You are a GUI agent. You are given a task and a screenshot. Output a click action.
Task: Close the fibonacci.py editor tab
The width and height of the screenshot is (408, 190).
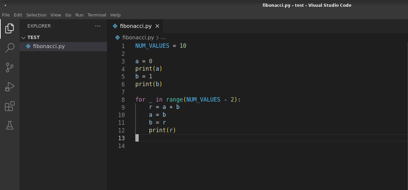[x=157, y=26]
